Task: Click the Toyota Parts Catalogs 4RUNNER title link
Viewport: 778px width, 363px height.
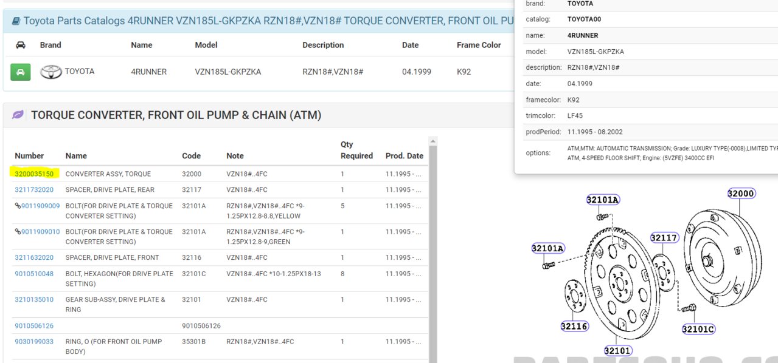Action: 269,21
